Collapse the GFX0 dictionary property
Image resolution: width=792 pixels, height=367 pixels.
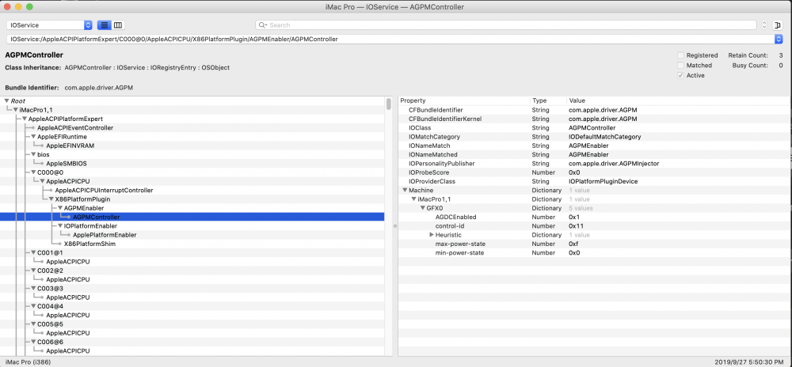(x=423, y=208)
